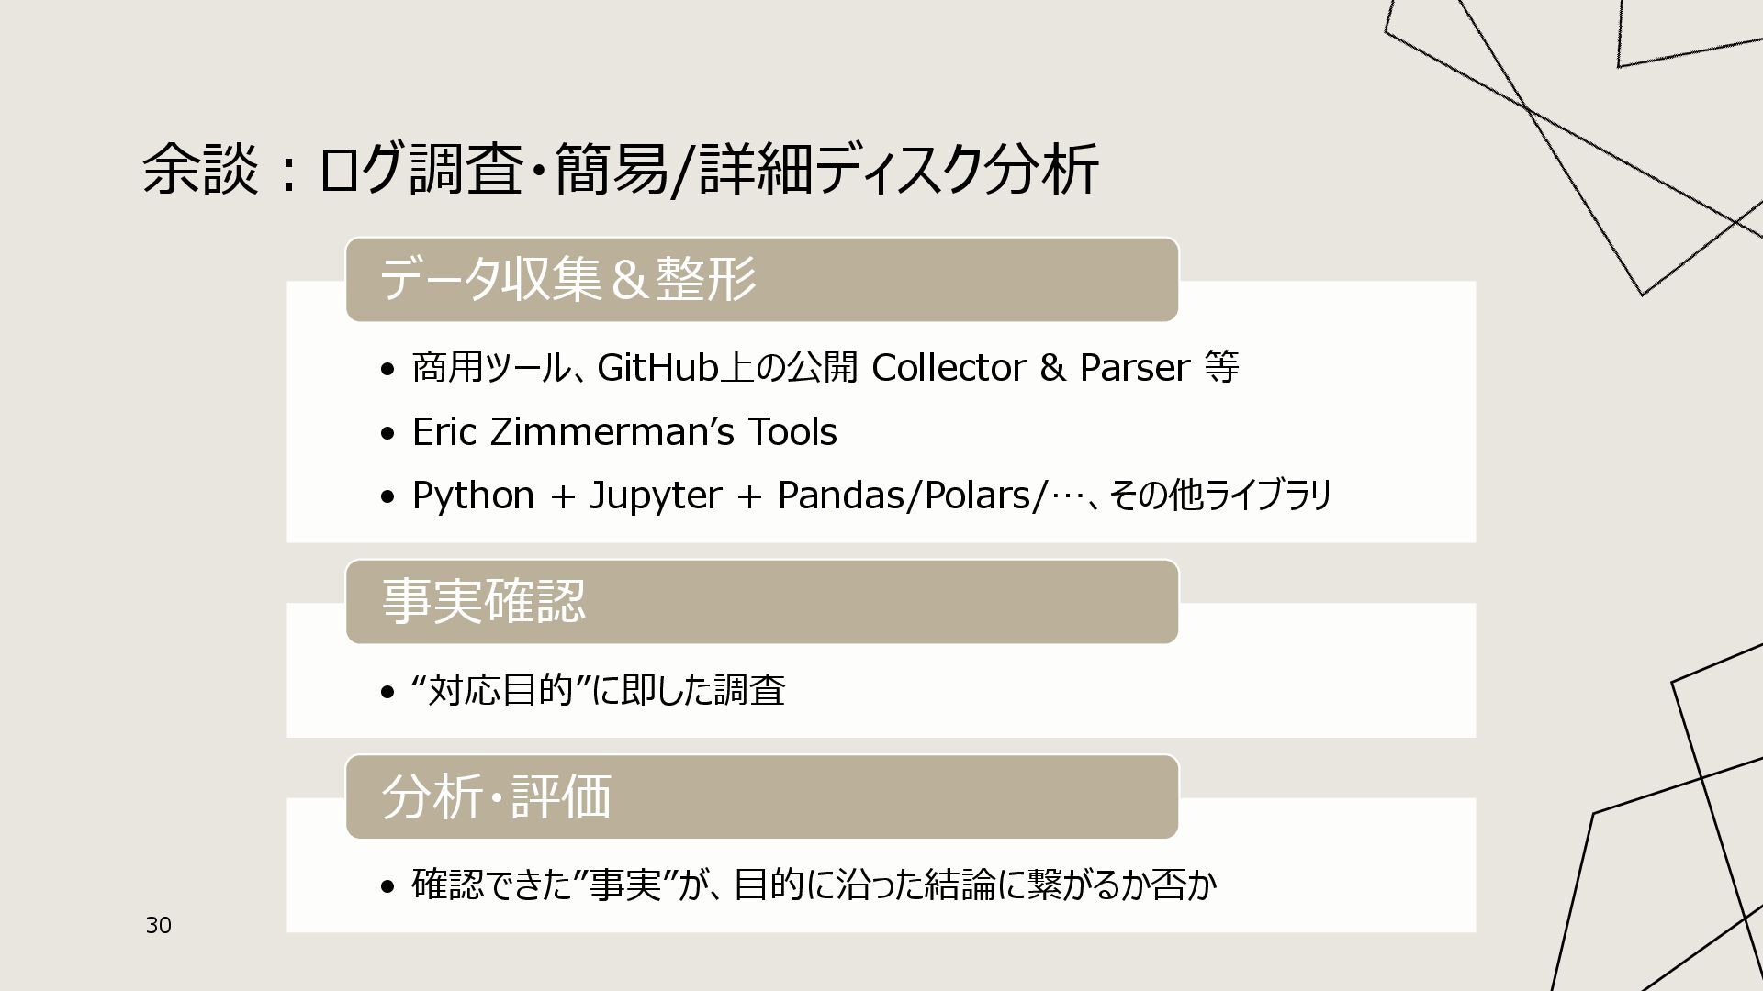Click the word Collector in first bullet

(x=949, y=368)
